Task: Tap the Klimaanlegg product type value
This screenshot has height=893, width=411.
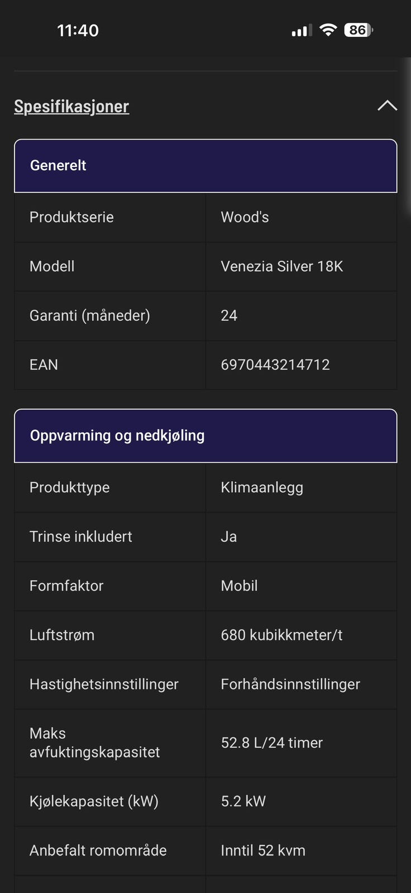Action: [x=262, y=488]
